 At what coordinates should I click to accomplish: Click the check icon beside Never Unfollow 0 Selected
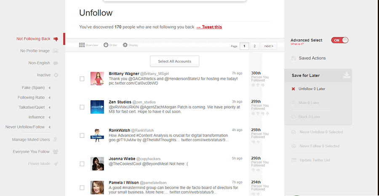coord(294,132)
